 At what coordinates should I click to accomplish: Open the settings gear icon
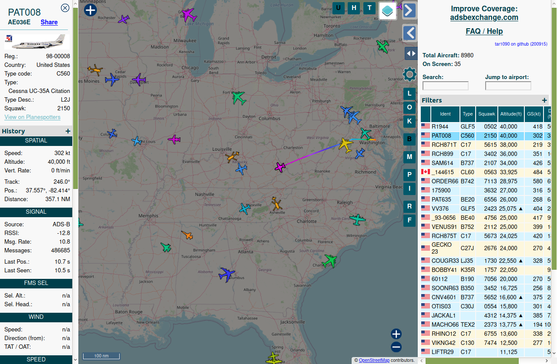409,74
